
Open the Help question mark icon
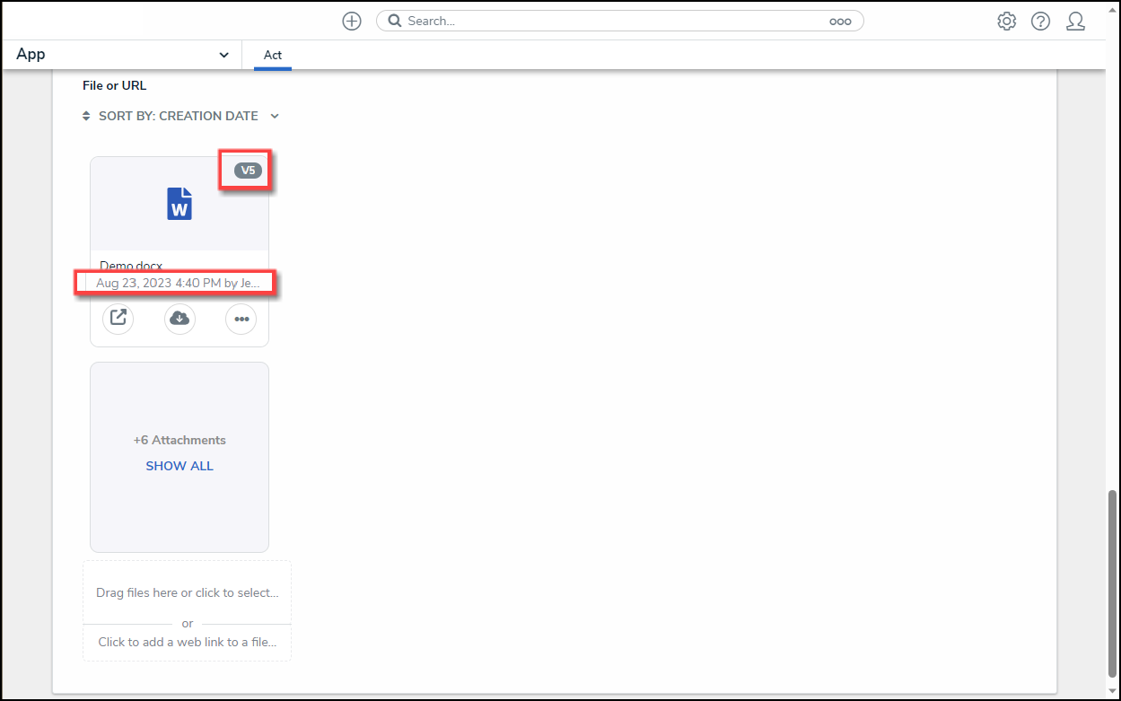(x=1040, y=21)
